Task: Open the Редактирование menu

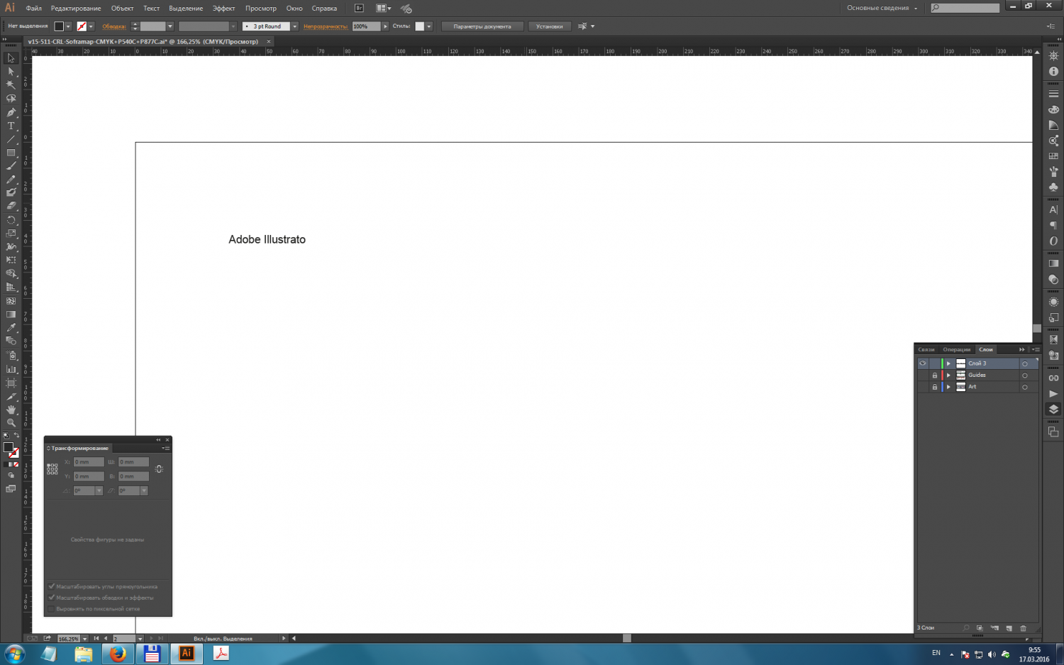Action: [76, 8]
